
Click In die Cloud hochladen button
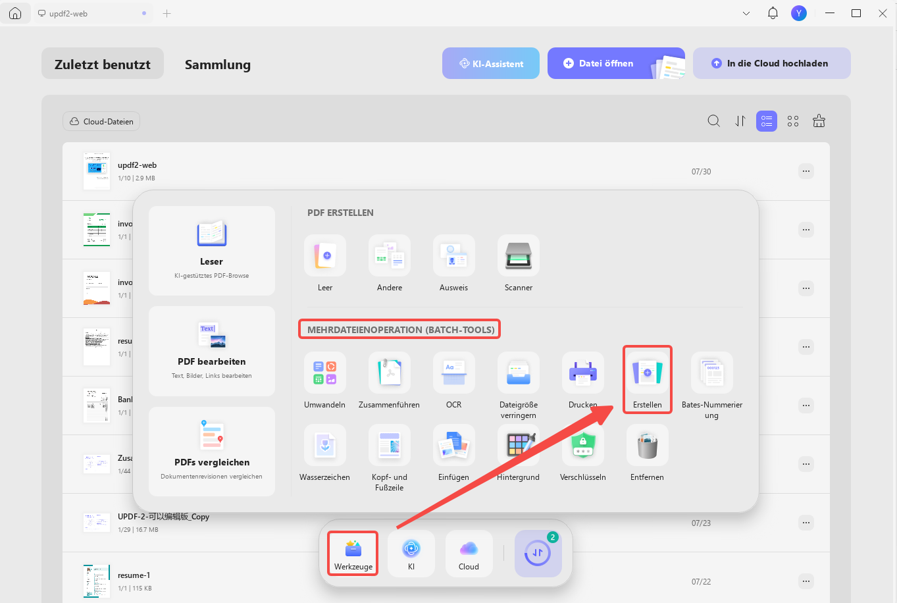point(772,63)
